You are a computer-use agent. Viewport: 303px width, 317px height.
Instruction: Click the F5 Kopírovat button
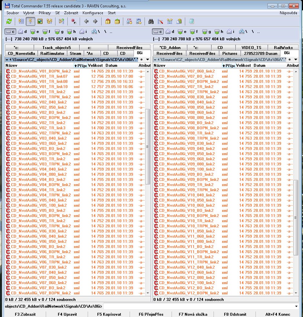pyautogui.click(x=109, y=314)
